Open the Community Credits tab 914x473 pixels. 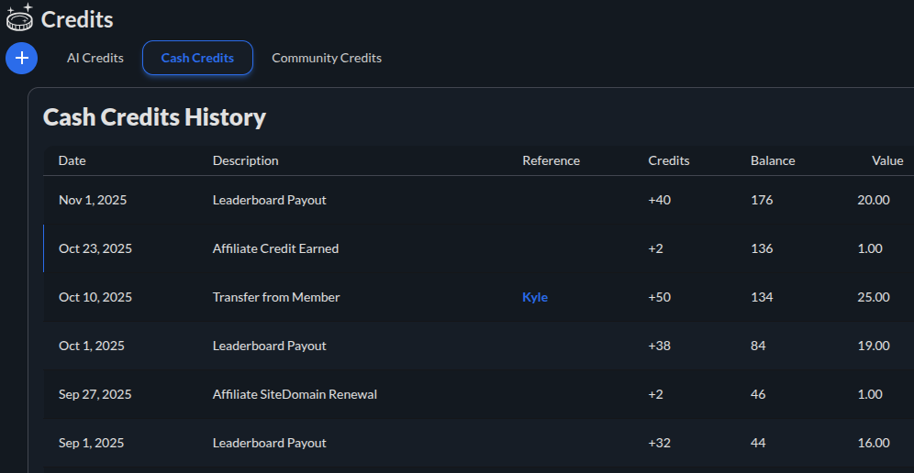[327, 58]
